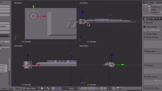Collapse the Shape Keys panel
The height and width of the screenshot is (91, 162).
(x=145, y=51)
